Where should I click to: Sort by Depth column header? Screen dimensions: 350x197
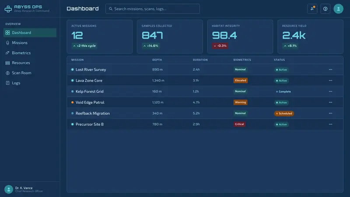(x=157, y=60)
